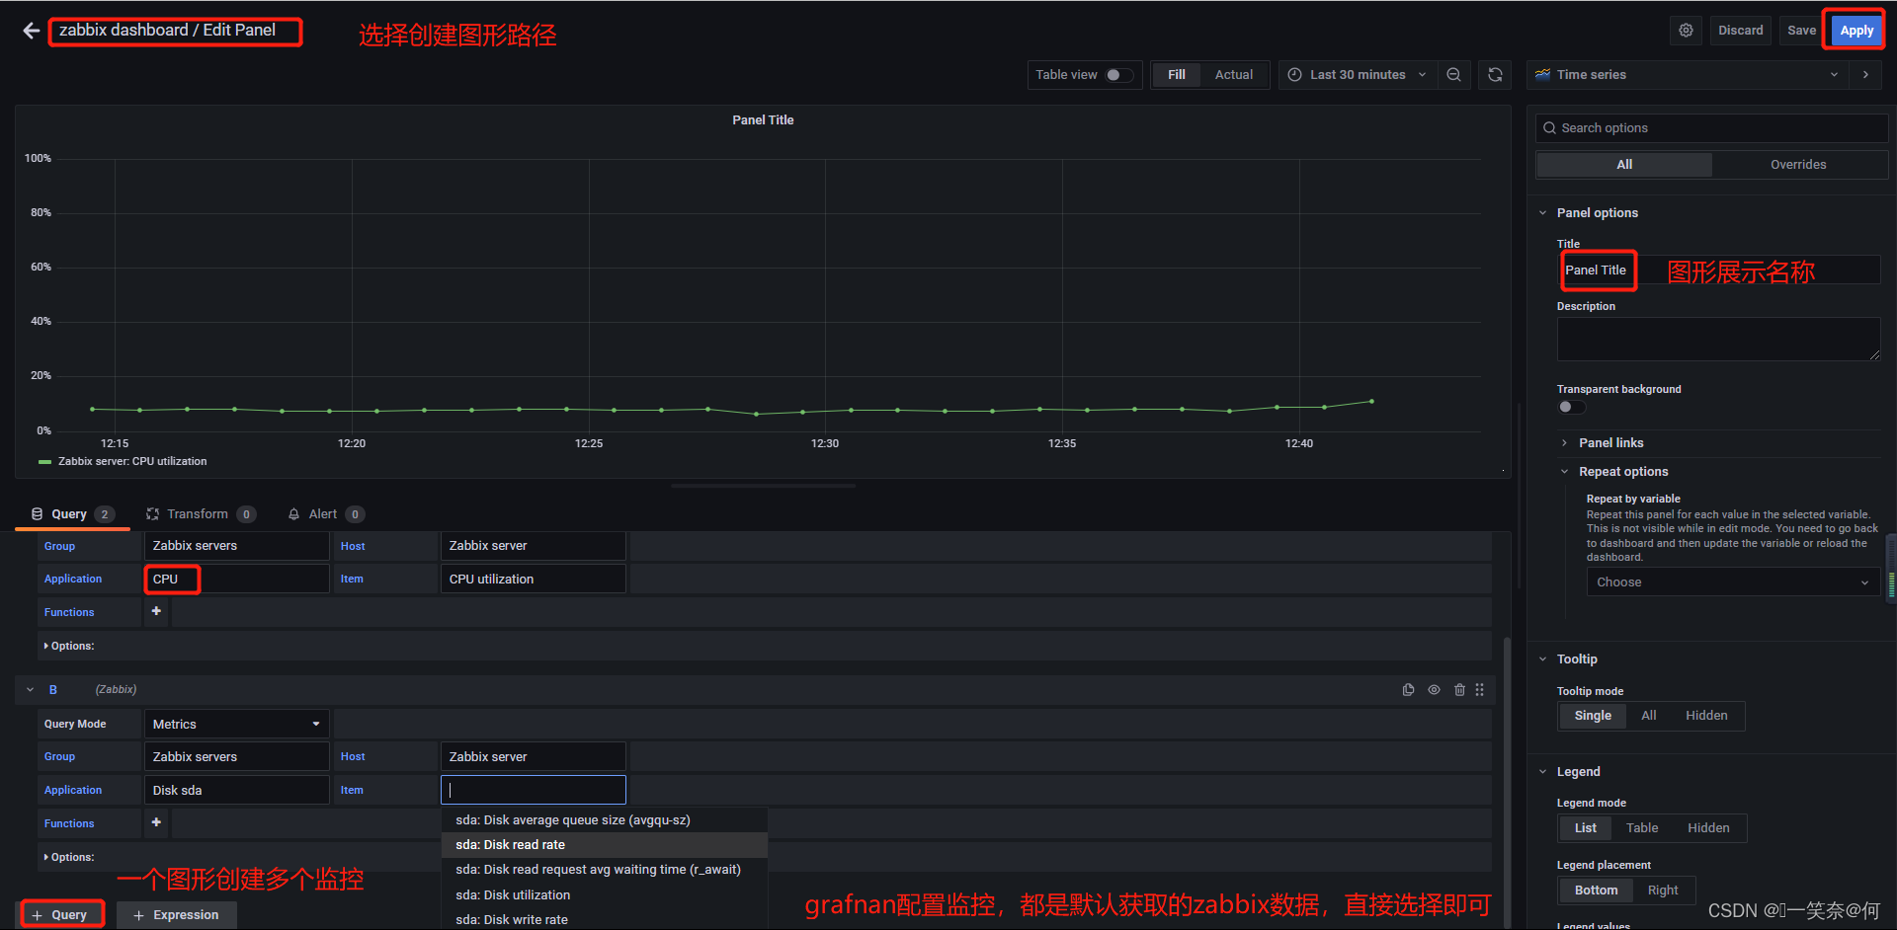Click the Disk sda application field
Image resolution: width=1897 pixels, height=930 pixels.
click(x=236, y=790)
